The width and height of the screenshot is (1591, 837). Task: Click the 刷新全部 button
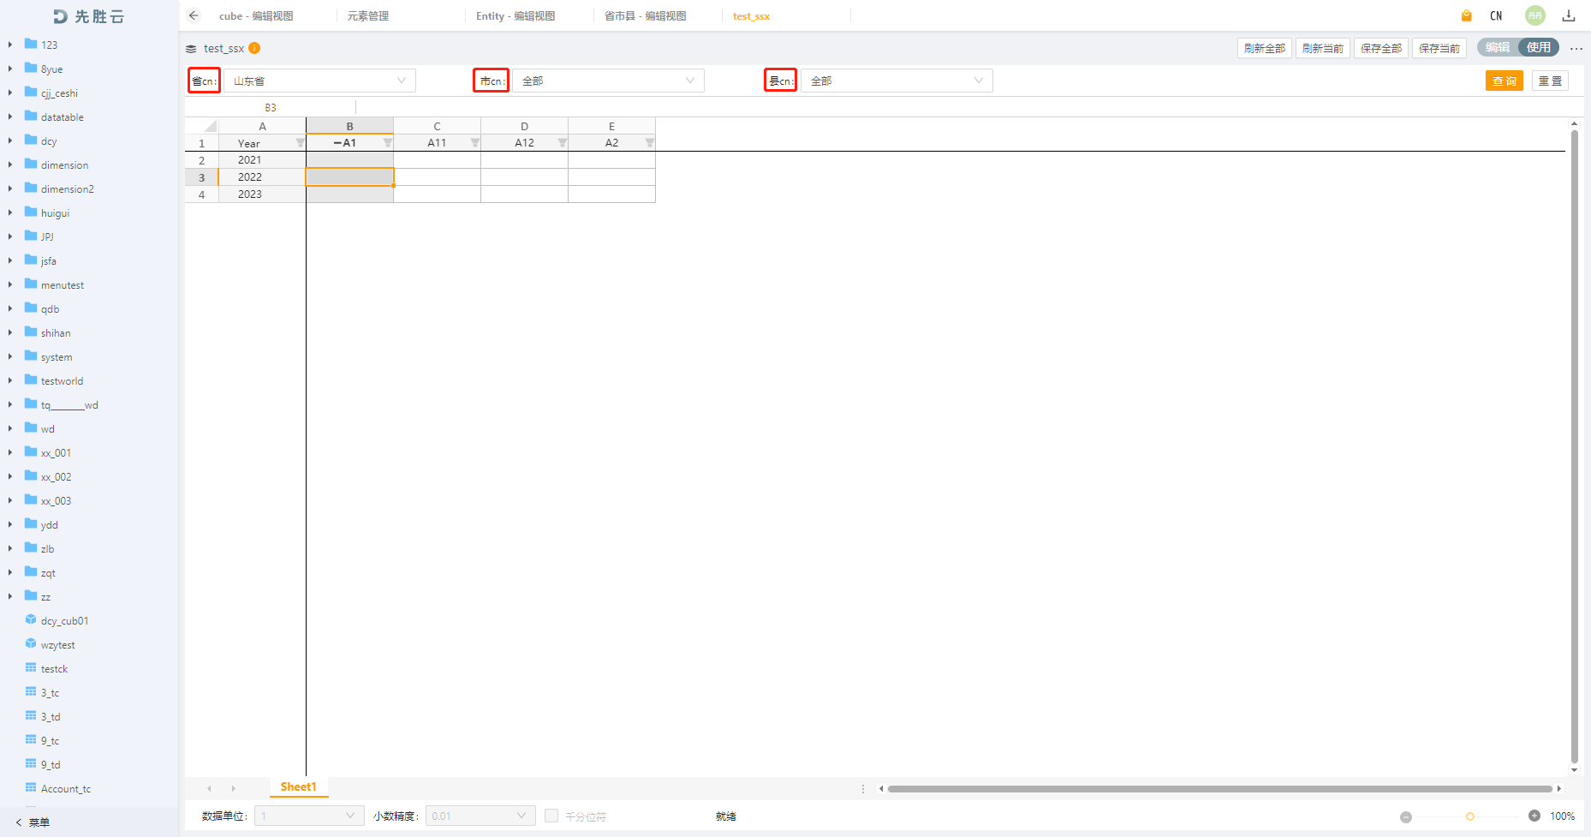click(x=1265, y=48)
